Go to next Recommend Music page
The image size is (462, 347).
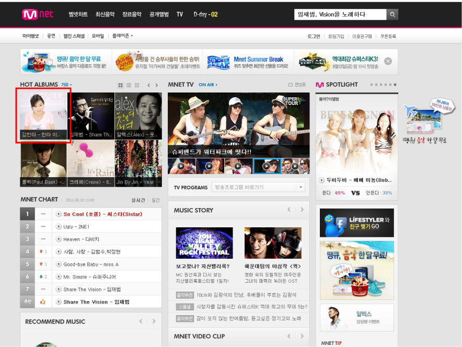click(x=154, y=321)
